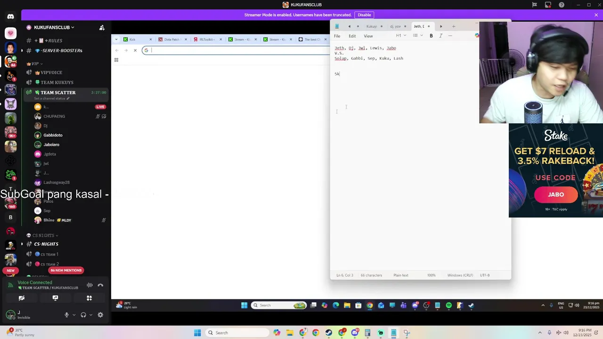603x339 pixels.
Task: Toggle headphone deafen in Discord user panel
Action: tap(83, 315)
